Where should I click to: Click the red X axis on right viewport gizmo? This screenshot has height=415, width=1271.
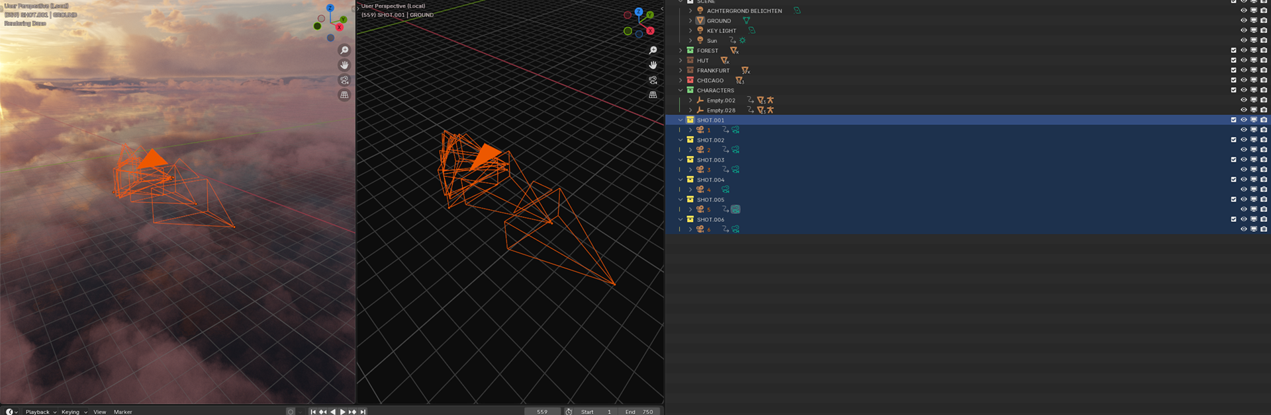coord(650,30)
